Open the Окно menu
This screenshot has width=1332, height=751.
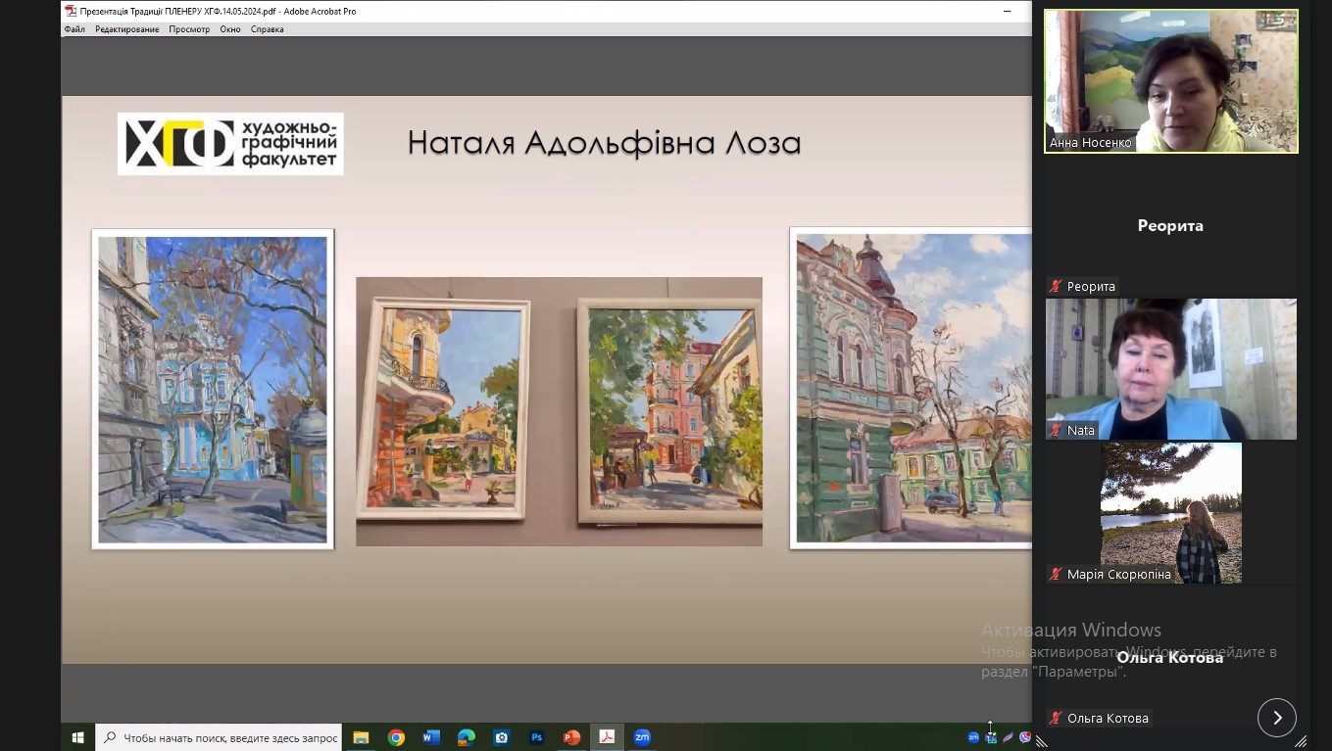(x=230, y=29)
